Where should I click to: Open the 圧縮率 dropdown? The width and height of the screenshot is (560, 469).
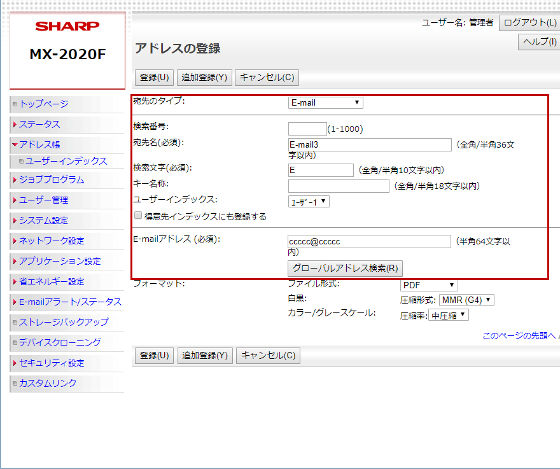tap(449, 315)
